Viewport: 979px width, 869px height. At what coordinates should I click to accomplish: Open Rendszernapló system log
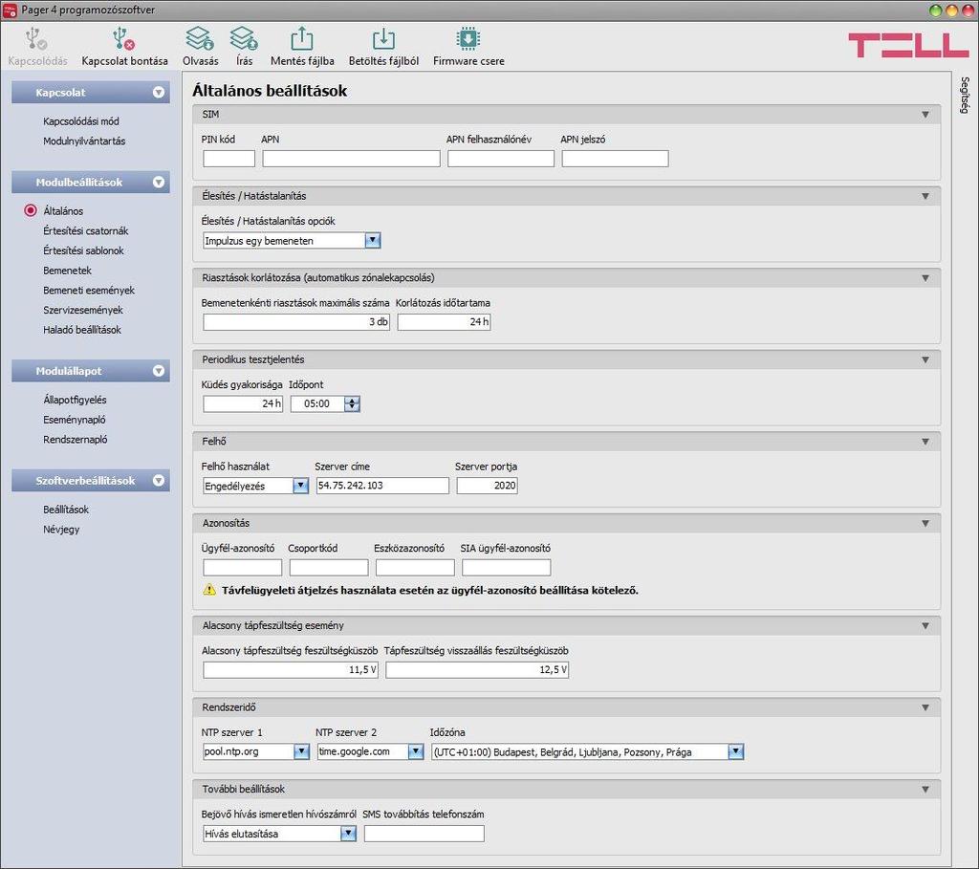tap(75, 440)
